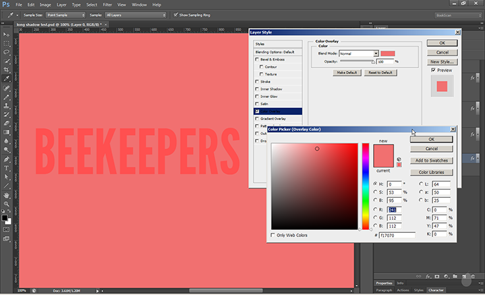
Task: Enable the Only Web Colors checkbox
Action: (x=273, y=235)
